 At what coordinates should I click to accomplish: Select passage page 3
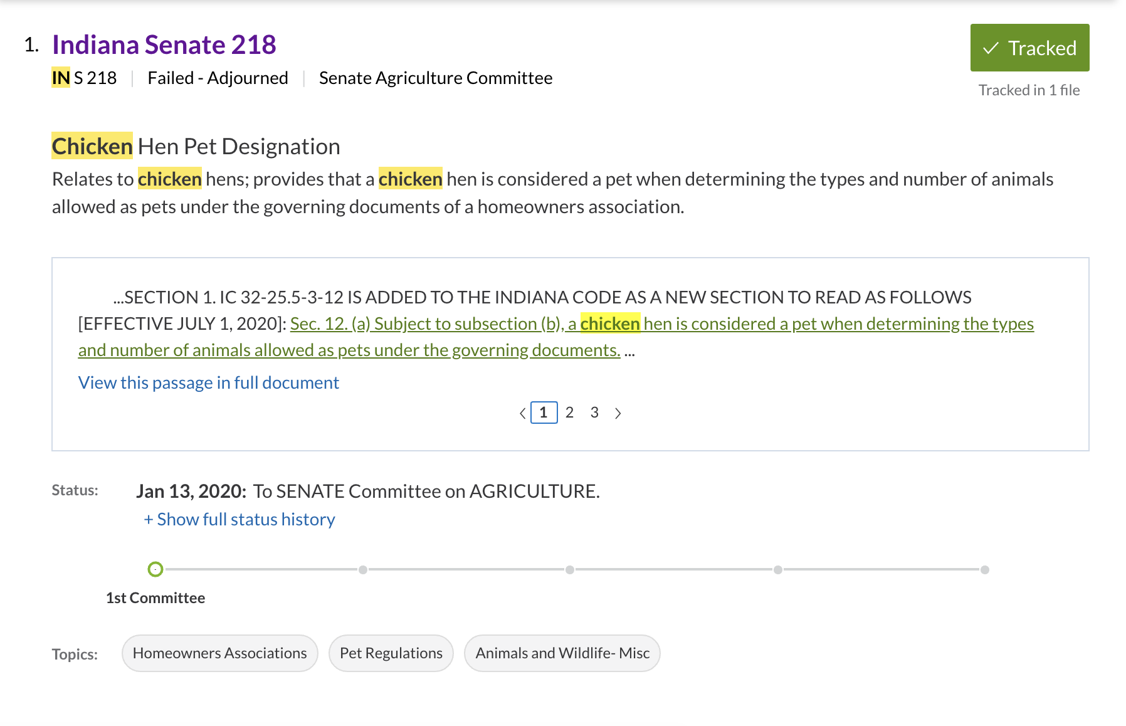point(594,413)
